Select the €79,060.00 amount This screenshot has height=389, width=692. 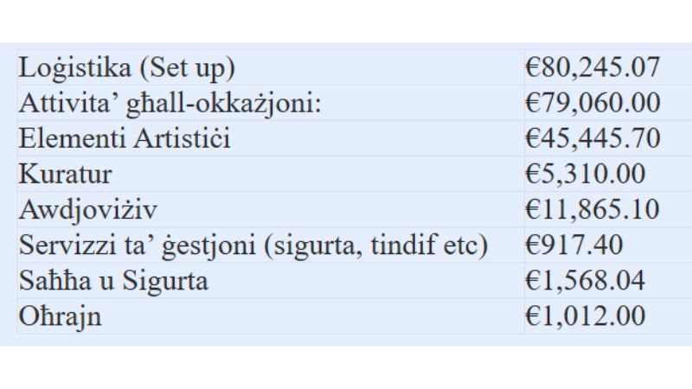tap(593, 103)
